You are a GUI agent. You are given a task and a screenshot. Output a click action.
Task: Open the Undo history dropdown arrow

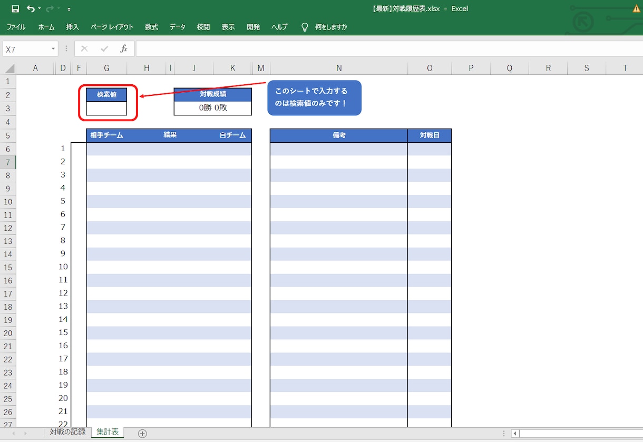(x=39, y=9)
